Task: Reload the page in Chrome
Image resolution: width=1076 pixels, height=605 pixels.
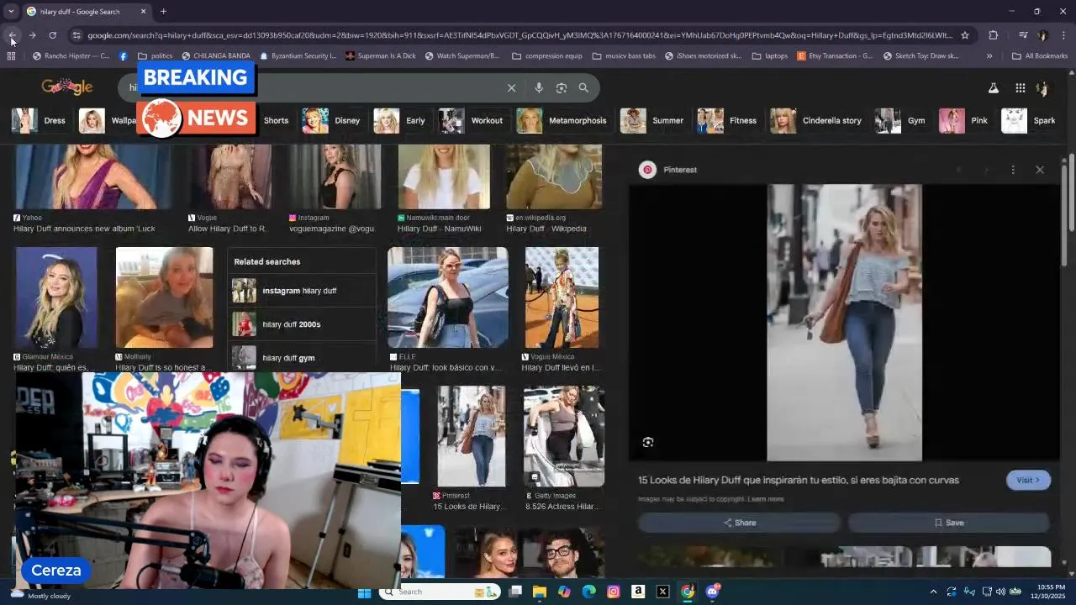Action: pyautogui.click(x=52, y=35)
